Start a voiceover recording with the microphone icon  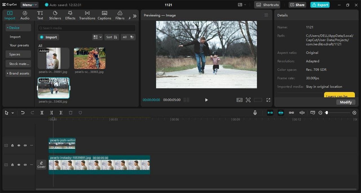pos(255,112)
